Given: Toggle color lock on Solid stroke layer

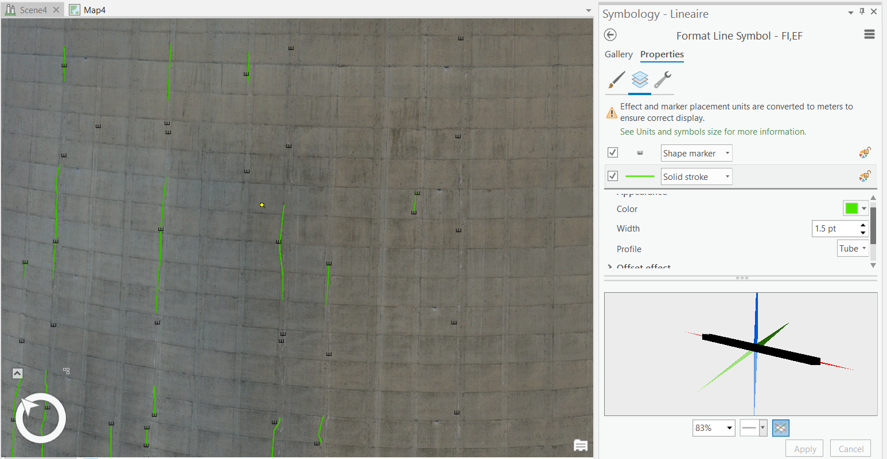Looking at the screenshot, I should point(865,176).
